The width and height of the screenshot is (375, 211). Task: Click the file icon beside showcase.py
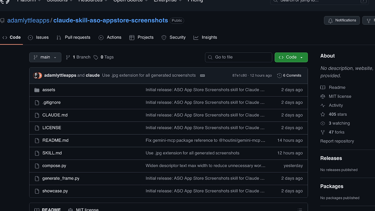click(37, 191)
